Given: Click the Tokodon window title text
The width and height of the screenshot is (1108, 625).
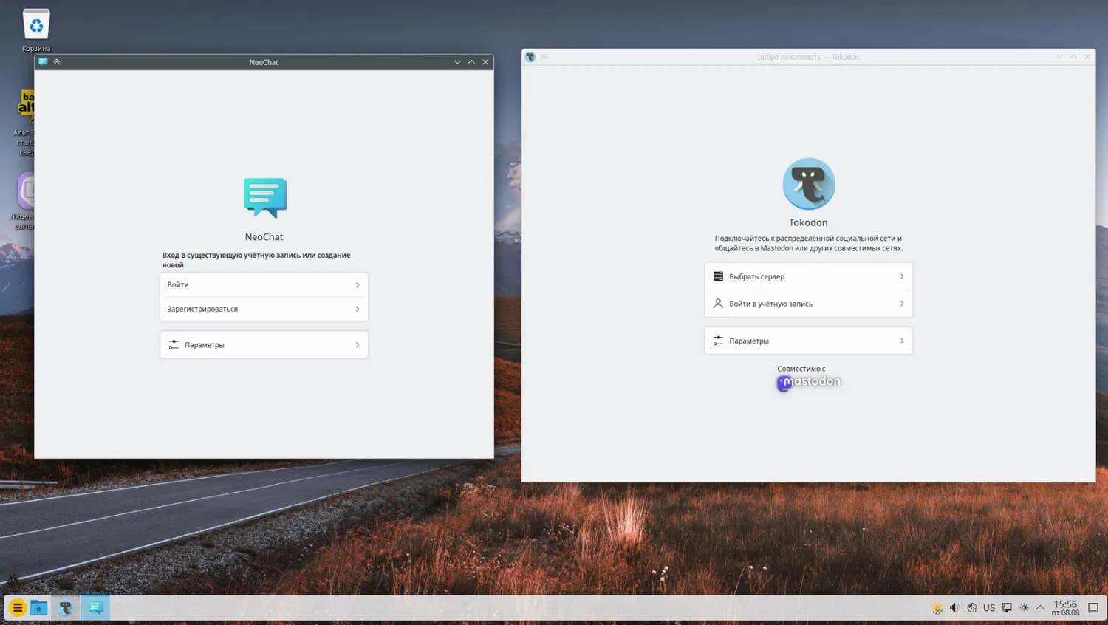Looking at the screenshot, I should 808,57.
